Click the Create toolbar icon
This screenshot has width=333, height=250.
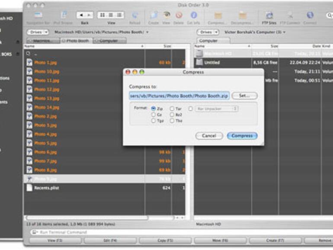click(154, 15)
